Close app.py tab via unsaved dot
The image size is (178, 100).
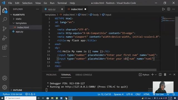pyautogui.click(x=62, y=9)
